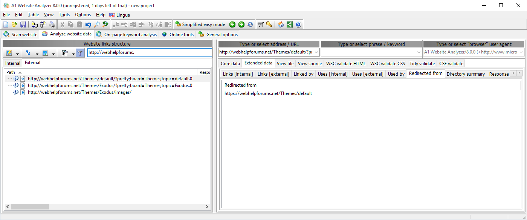Click the Home icon in toolbar

click(281, 24)
